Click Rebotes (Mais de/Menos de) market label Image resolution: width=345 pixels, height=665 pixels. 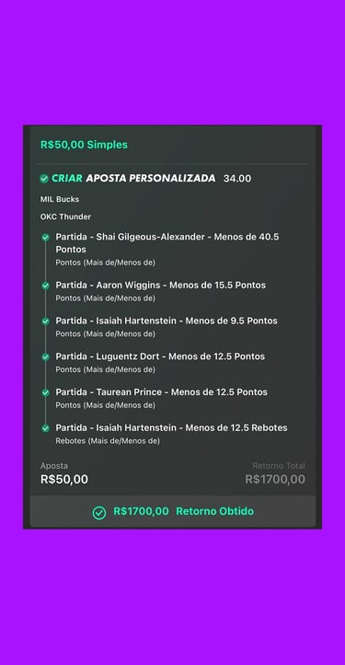108,441
